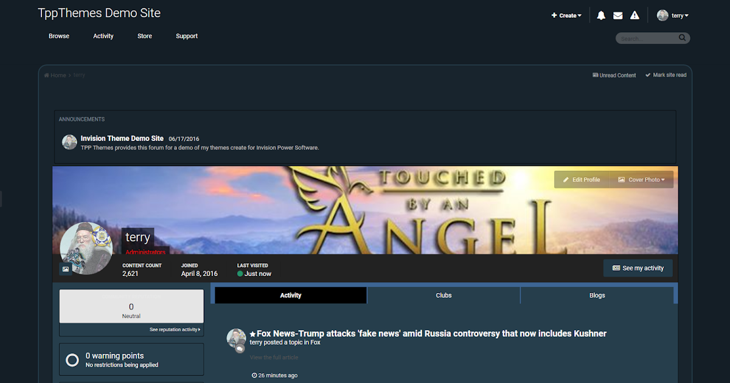Switch to the Blogs tab

pos(597,295)
